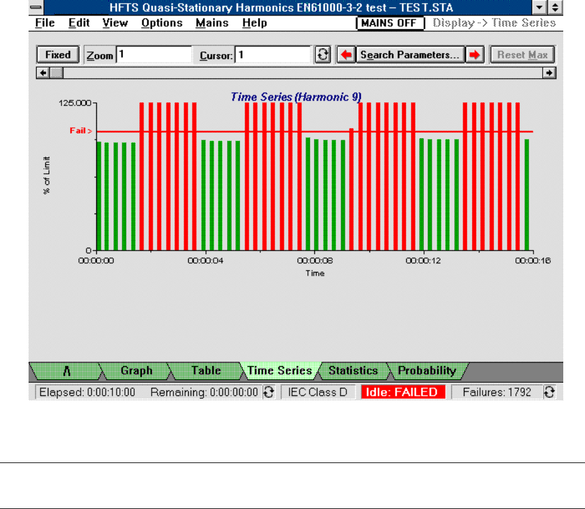Toggle the MAINS OFF indicator

coord(389,23)
